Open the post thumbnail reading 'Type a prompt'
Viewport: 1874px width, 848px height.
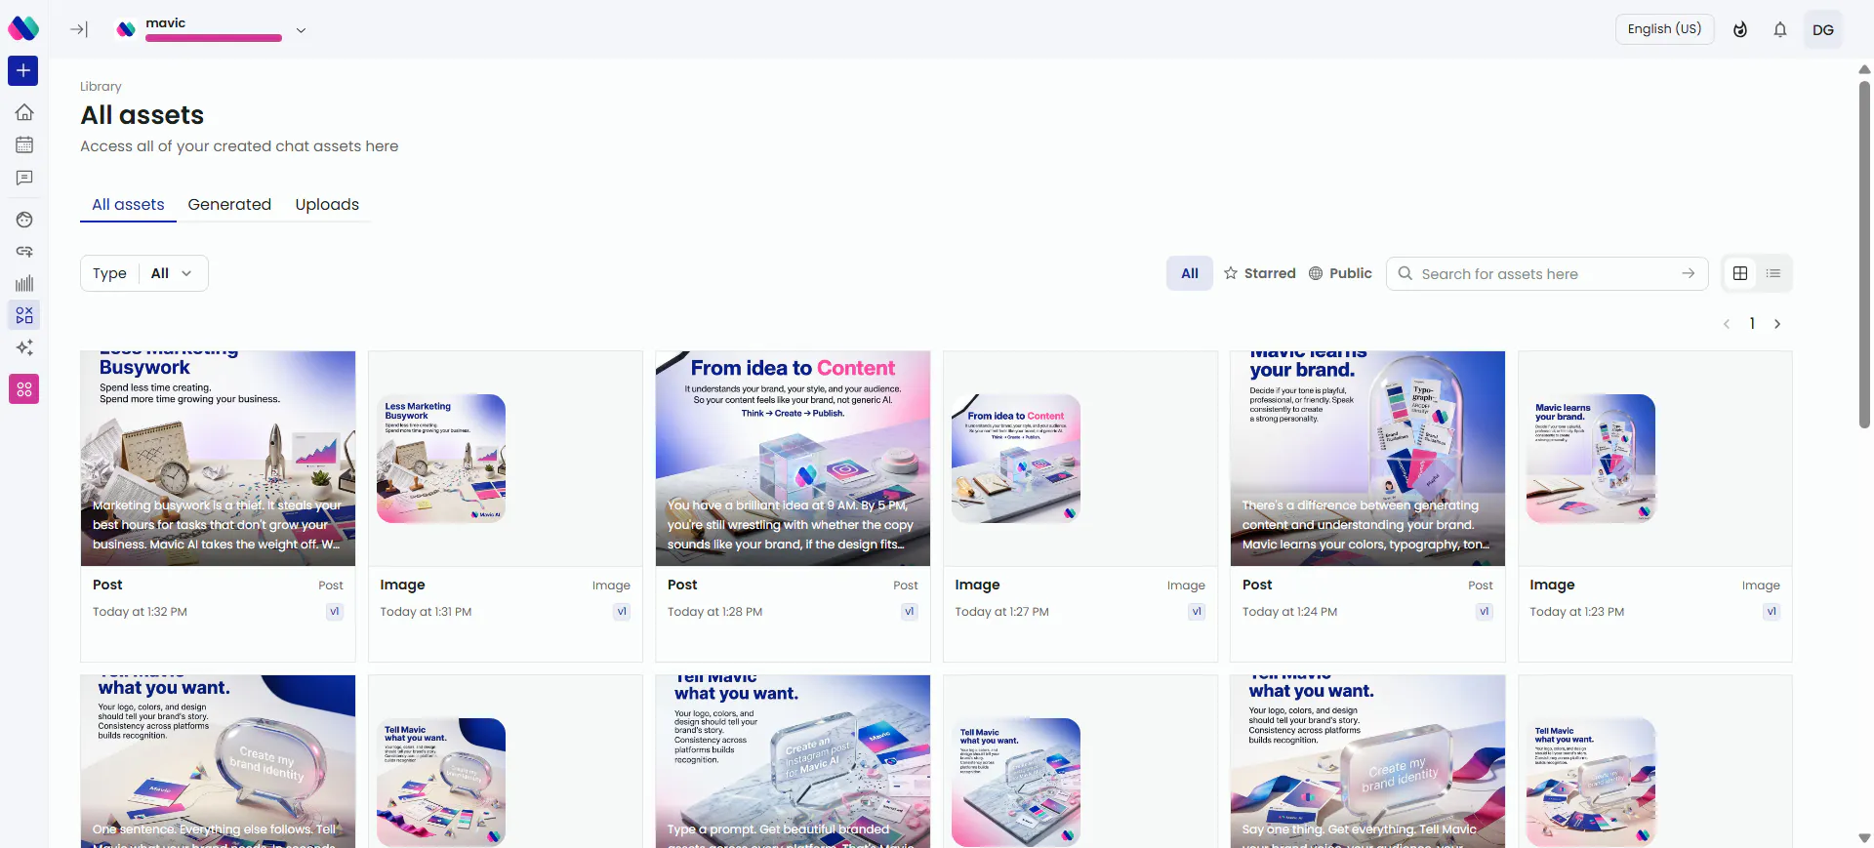(793, 761)
